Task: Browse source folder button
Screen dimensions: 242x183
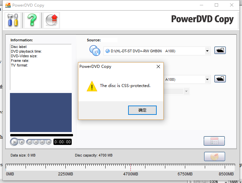Action: point(220,50)
